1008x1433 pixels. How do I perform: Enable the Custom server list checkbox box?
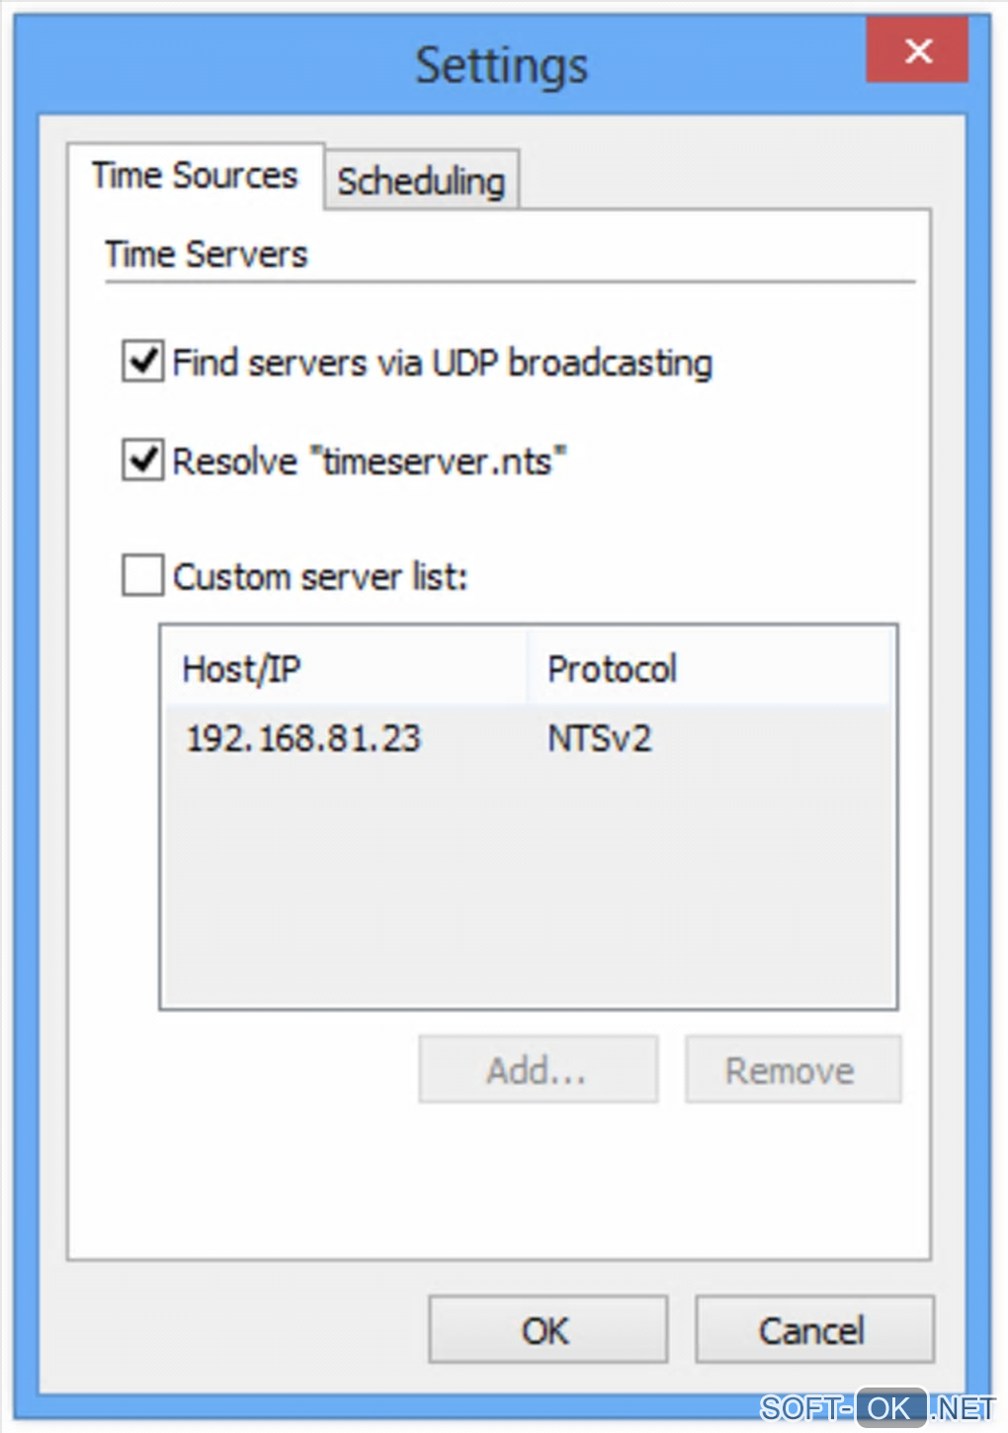(143, 575)
